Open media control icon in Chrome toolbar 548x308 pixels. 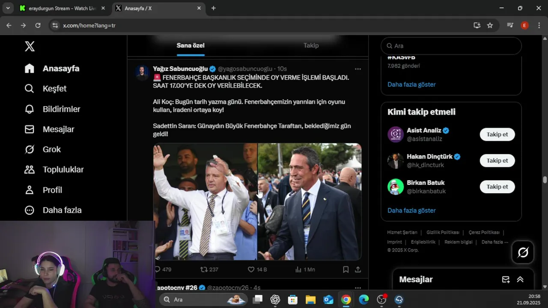(x=510, y=26)
